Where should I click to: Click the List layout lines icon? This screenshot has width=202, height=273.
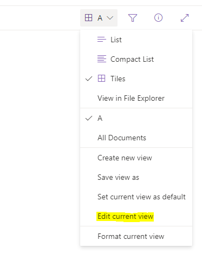tap(102, 40)
